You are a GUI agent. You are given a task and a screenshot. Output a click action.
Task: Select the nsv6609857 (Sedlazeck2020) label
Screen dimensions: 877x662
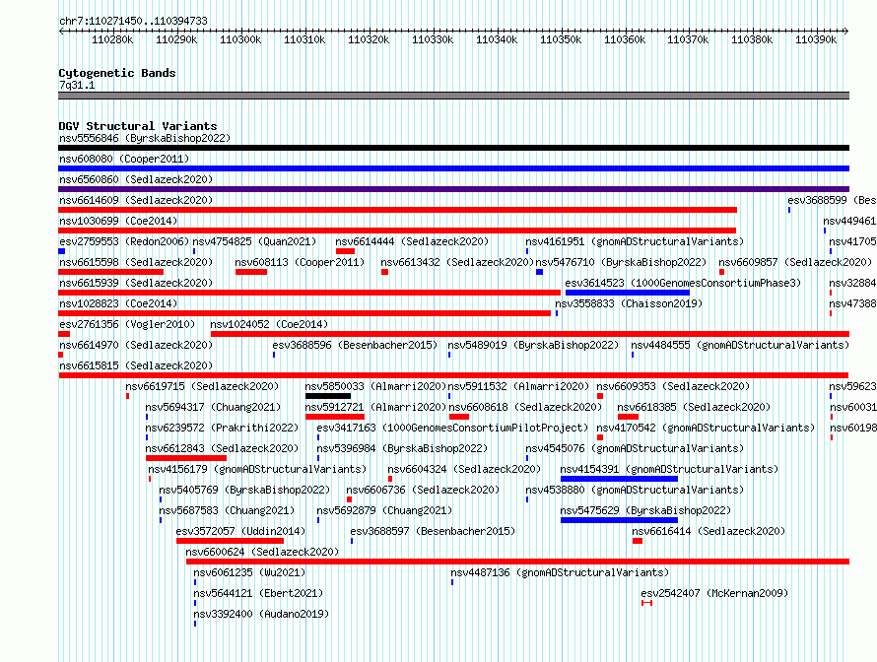click(795, 262)
